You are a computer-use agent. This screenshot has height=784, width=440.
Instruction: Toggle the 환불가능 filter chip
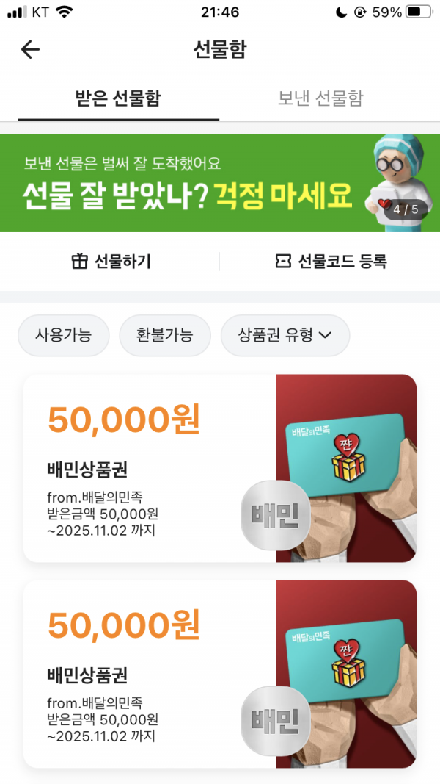pos(164,335)
